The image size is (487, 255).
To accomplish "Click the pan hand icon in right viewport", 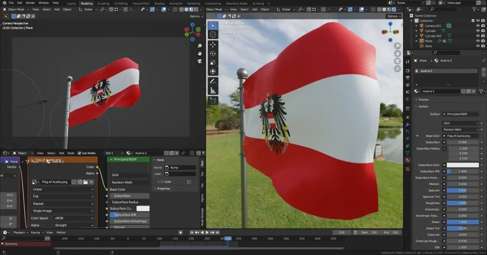I will (398, 53).
